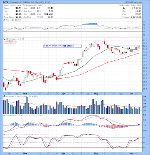Click the Volume value 1,843,782
This screenshot has width=150, height=155.
(x=136, y=17)
